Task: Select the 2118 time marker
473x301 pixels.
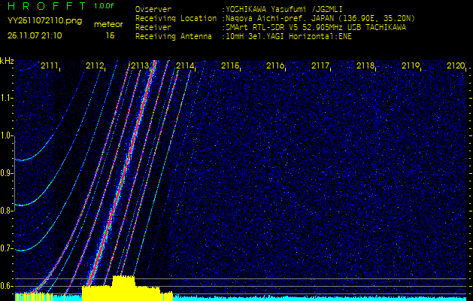Action: [x=365, y=66]
